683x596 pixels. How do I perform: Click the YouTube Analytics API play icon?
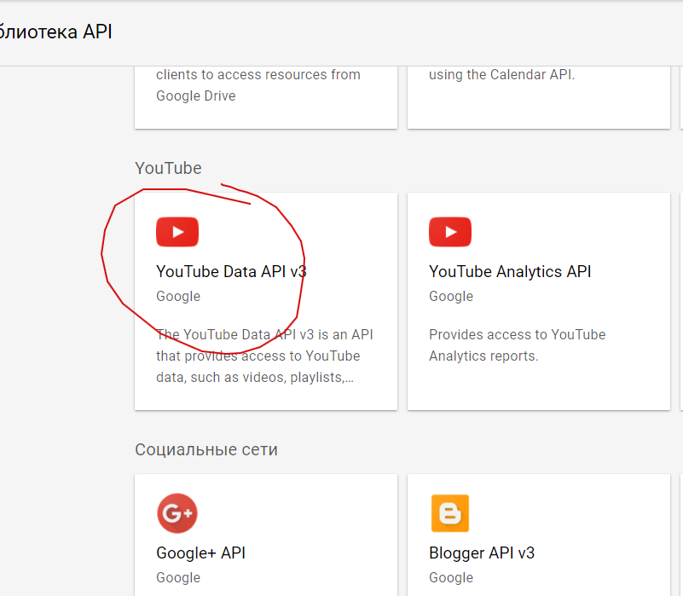(x=450, y=232)
